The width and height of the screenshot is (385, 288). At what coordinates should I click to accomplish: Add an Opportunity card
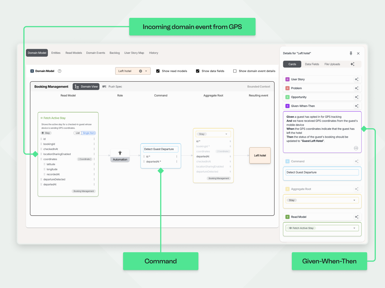tap(288, 97)
